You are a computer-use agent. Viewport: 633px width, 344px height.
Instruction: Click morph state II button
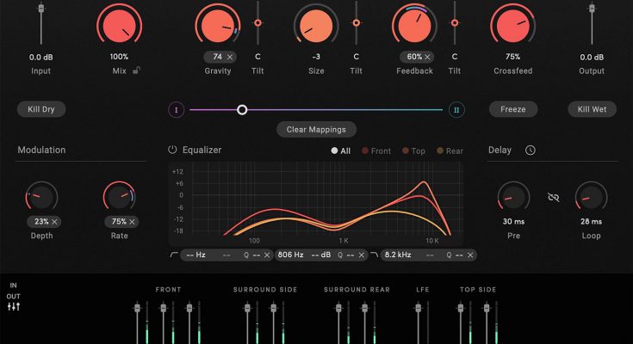tap(456, 109)
